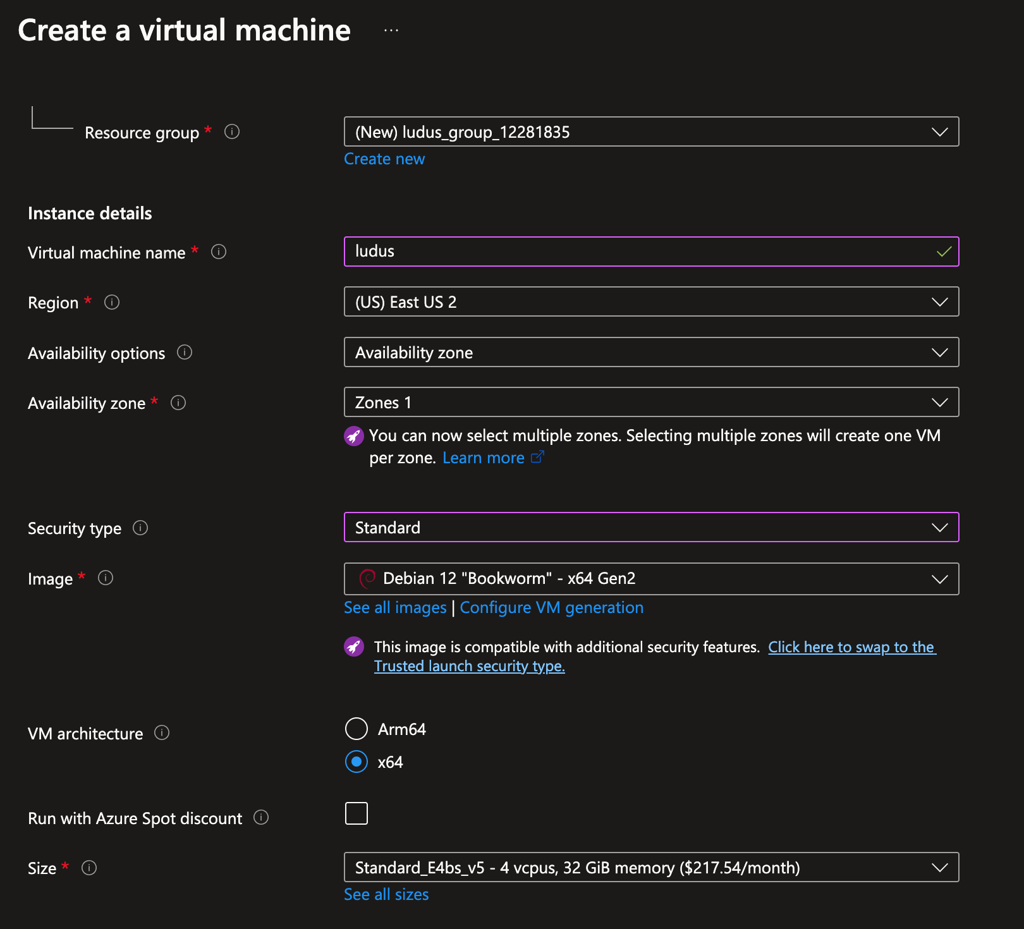The image size is (1024, 929).
Task: Click the Security type info icon
Action: (x=140, y=528)
